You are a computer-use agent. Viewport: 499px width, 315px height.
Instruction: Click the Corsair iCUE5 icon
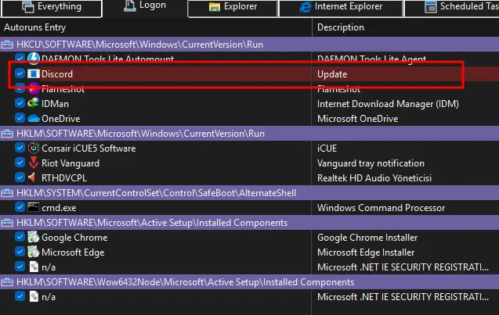pos(34,148)
